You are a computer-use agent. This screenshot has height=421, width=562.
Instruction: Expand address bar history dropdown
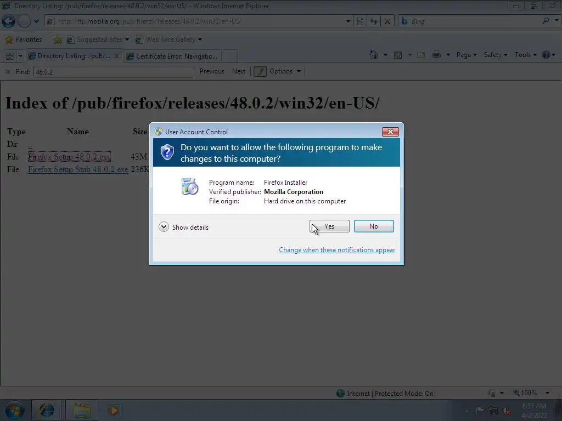(347, 21)
